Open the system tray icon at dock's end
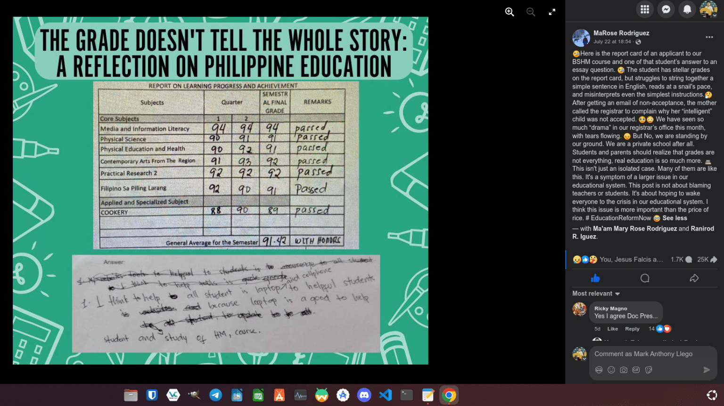This screenshot has height=406, width=724. [712, 395]
